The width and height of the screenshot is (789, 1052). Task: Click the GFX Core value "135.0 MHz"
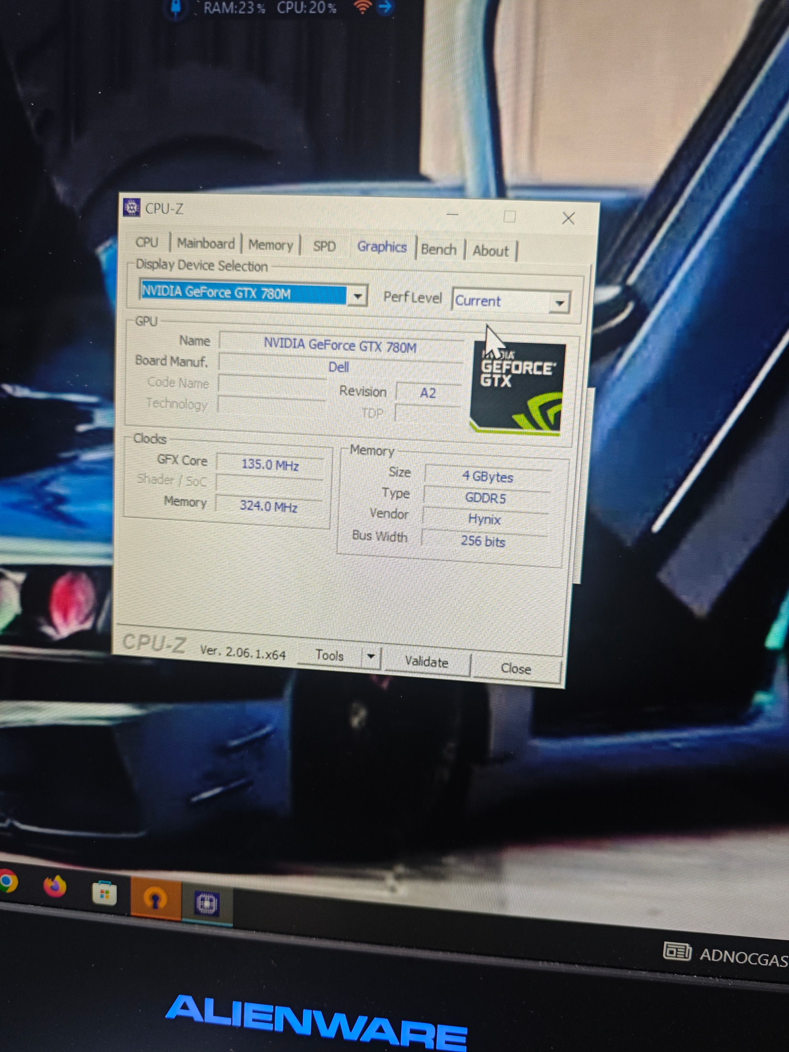point(270,464)
